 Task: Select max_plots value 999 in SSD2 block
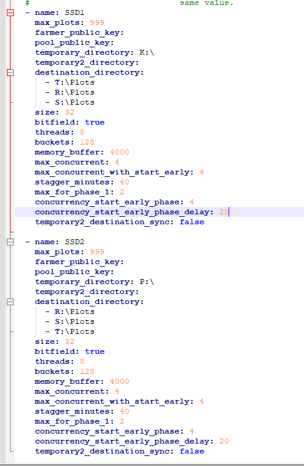coord(97,252)
